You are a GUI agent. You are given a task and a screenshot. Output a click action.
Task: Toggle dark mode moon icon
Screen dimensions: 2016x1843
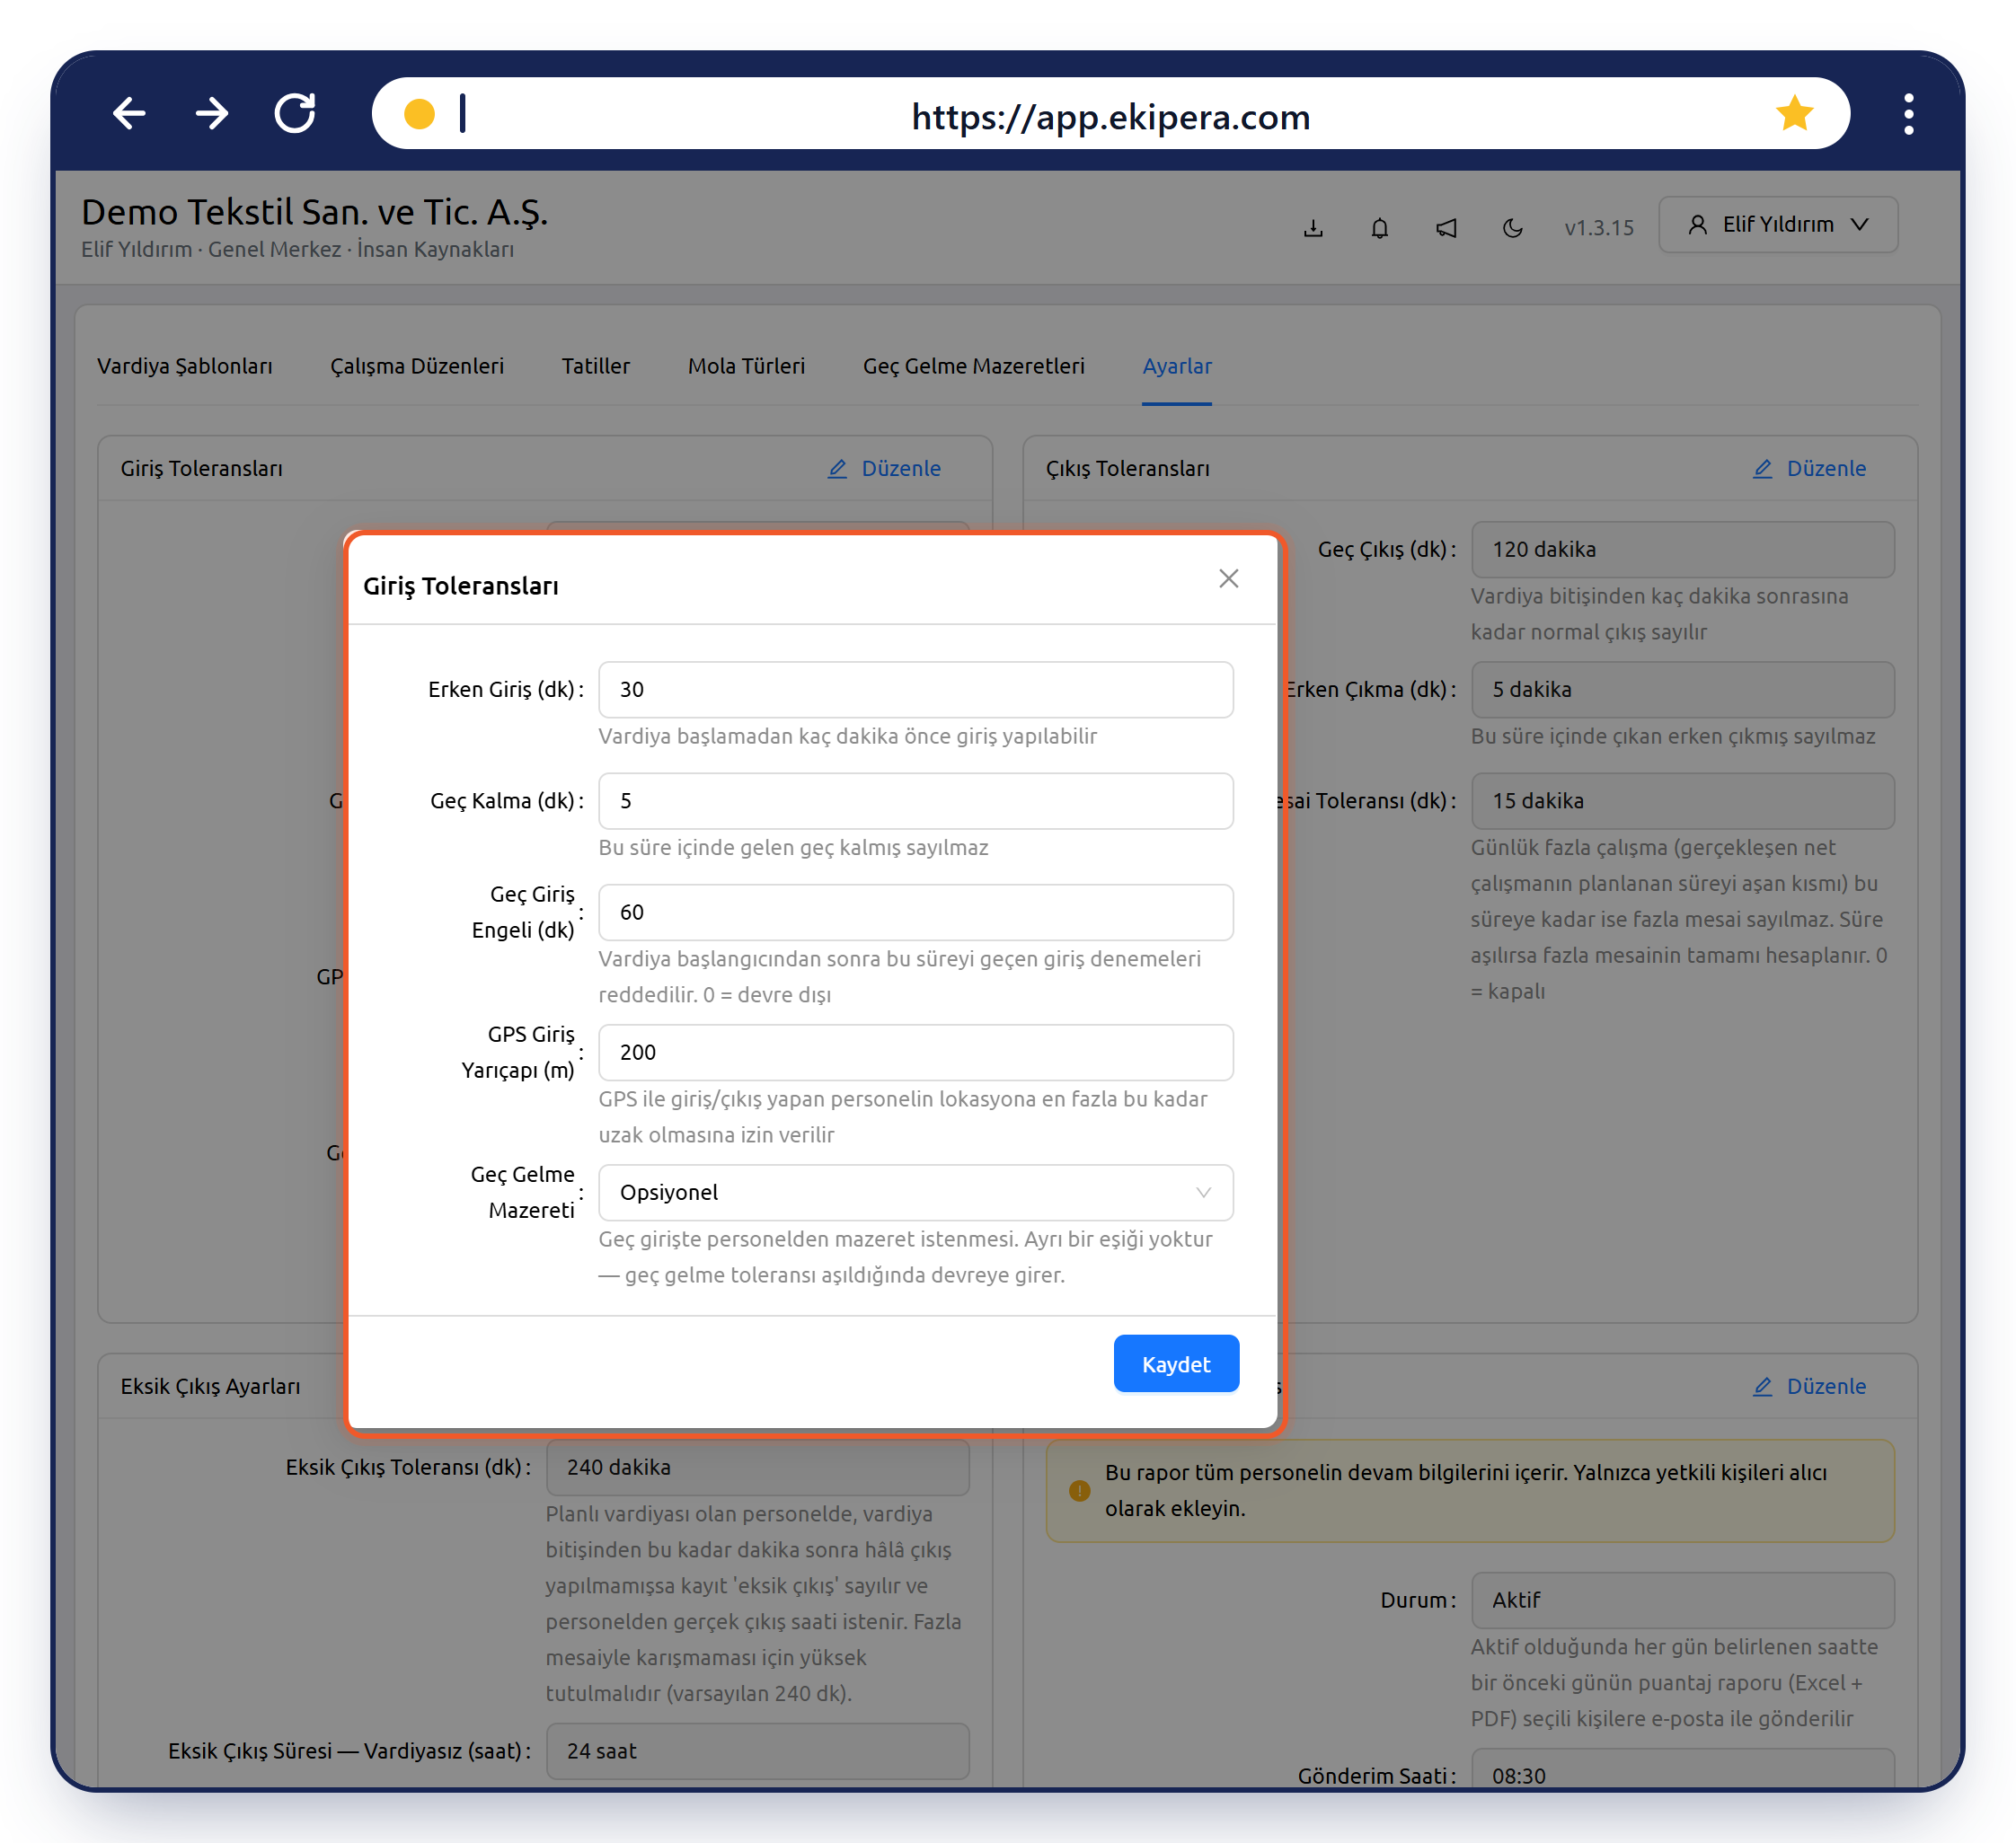(x=1512, y=228)
